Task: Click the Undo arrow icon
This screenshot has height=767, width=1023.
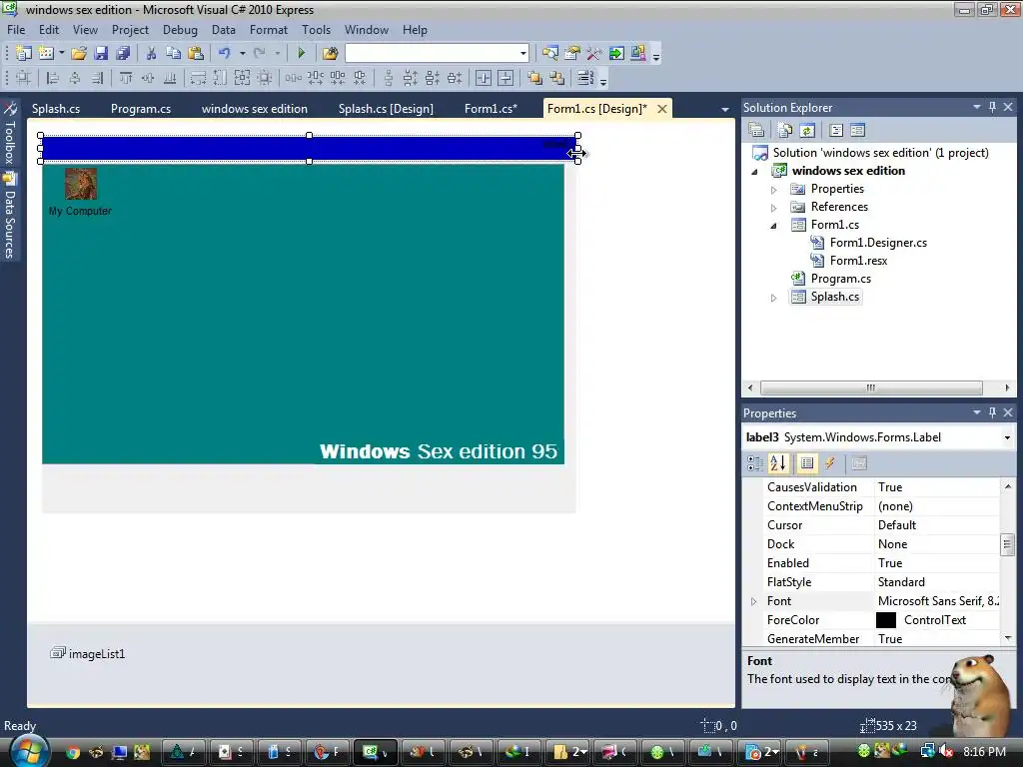Action: tap(224, 53)
